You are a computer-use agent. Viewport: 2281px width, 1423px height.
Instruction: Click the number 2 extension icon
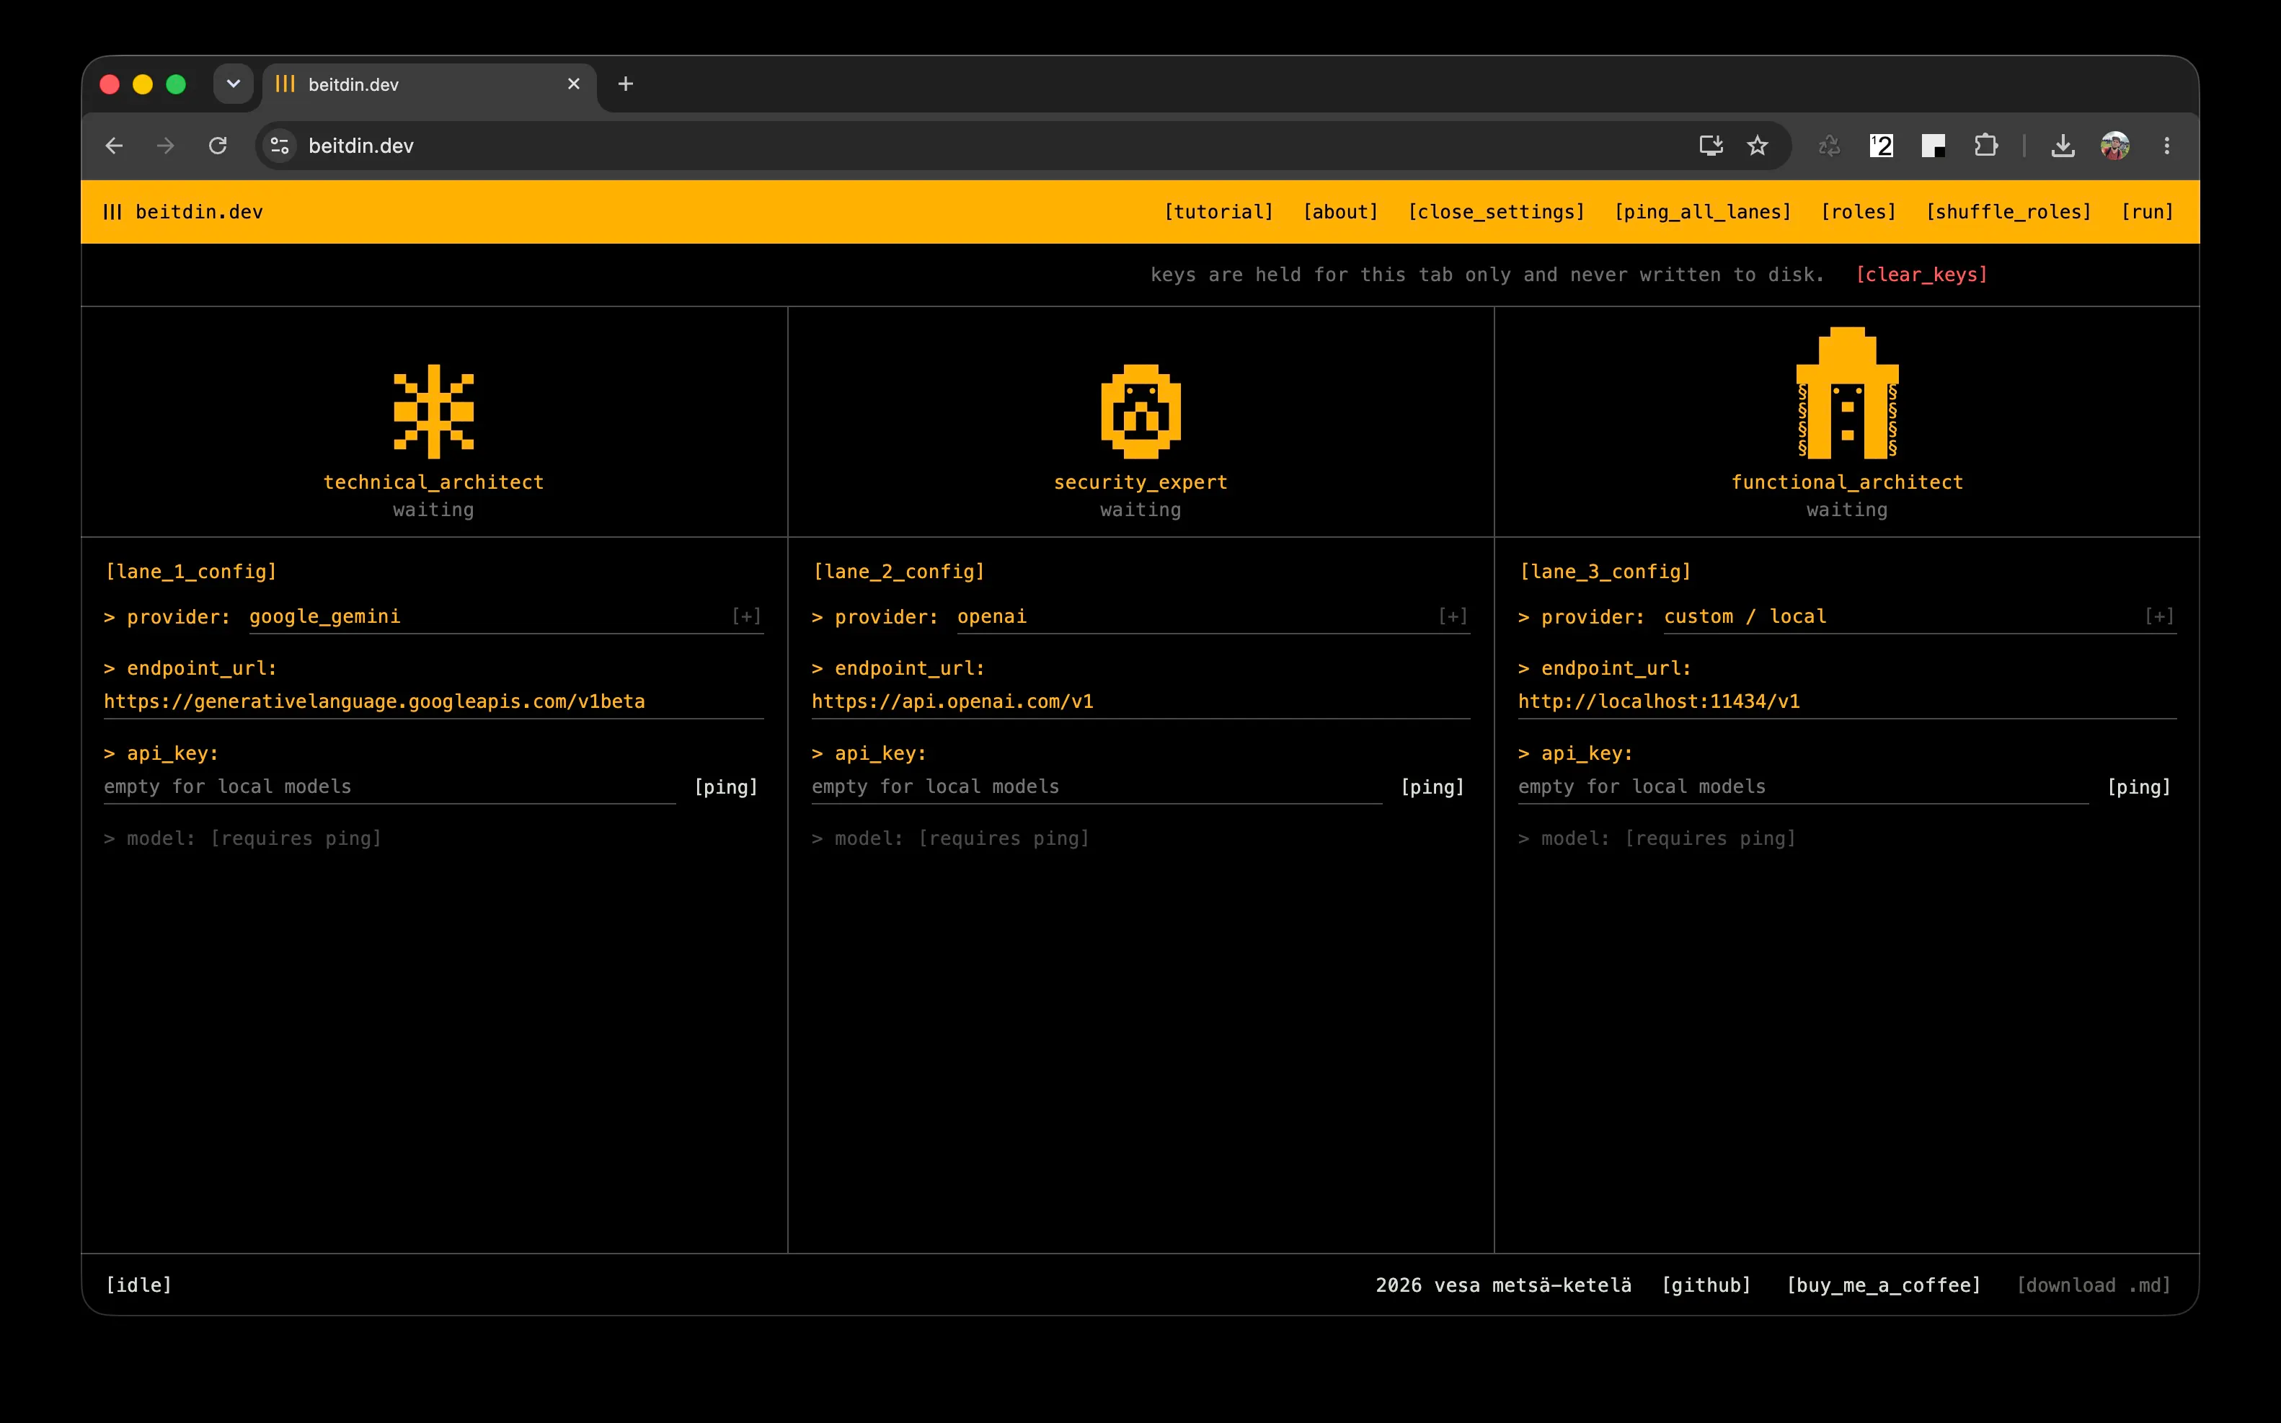(1881, 146)
